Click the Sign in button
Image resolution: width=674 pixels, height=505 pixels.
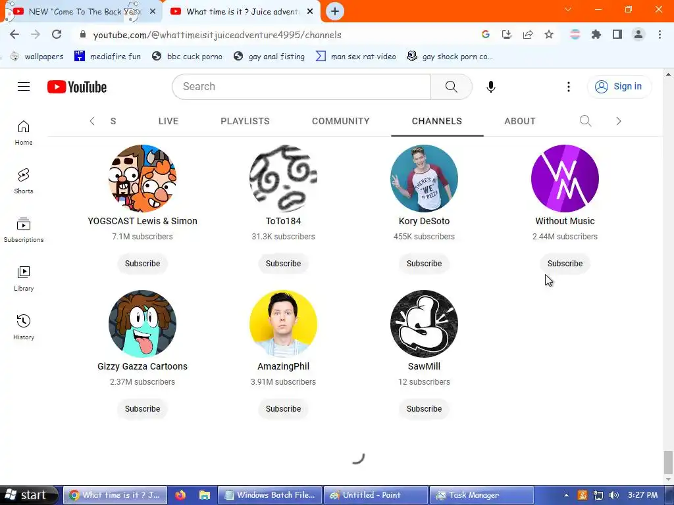[x=619, y=86]
